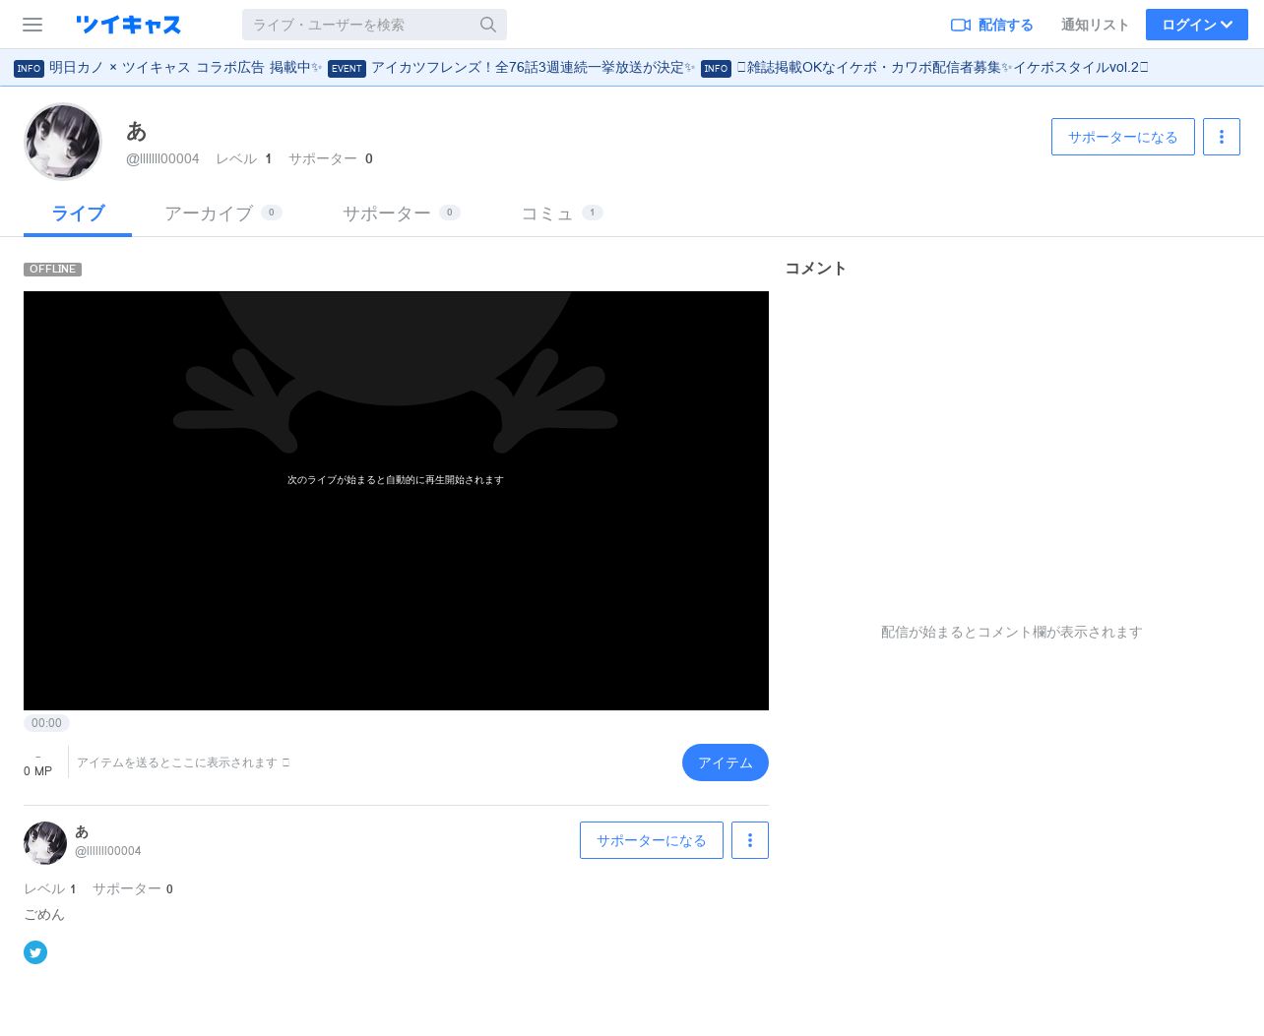Open the lower three-dot options menu

[750, 840]
